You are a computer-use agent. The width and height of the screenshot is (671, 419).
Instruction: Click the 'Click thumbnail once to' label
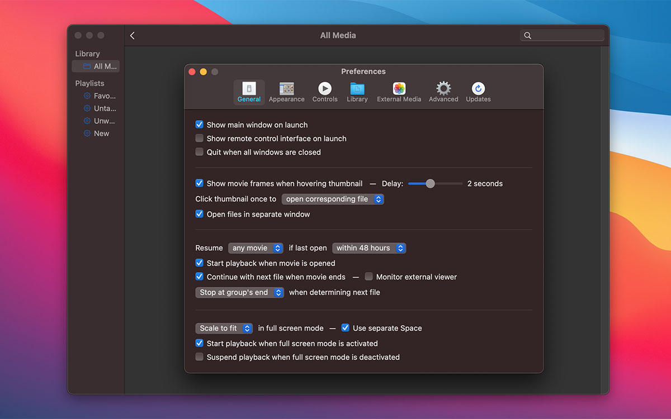[236, 199]
